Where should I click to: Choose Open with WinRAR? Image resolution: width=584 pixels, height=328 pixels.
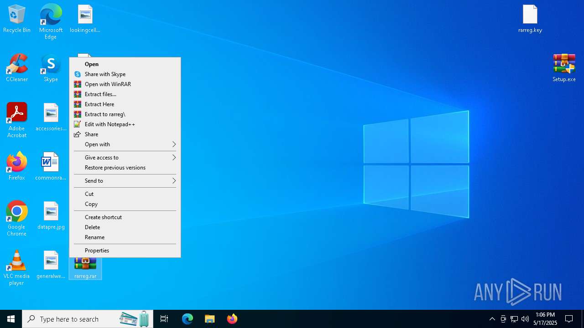[x=125, y=84]
